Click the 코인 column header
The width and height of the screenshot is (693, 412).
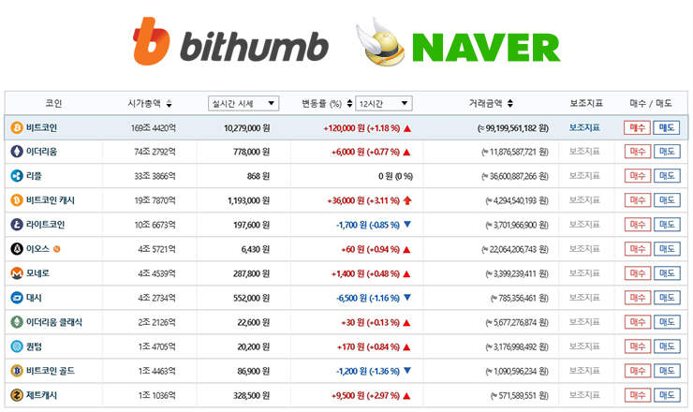[x=53, y=103]
